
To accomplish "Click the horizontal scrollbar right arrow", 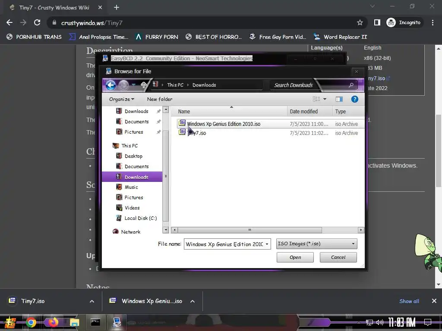I will pyautogui.click(x=361, y=230).
